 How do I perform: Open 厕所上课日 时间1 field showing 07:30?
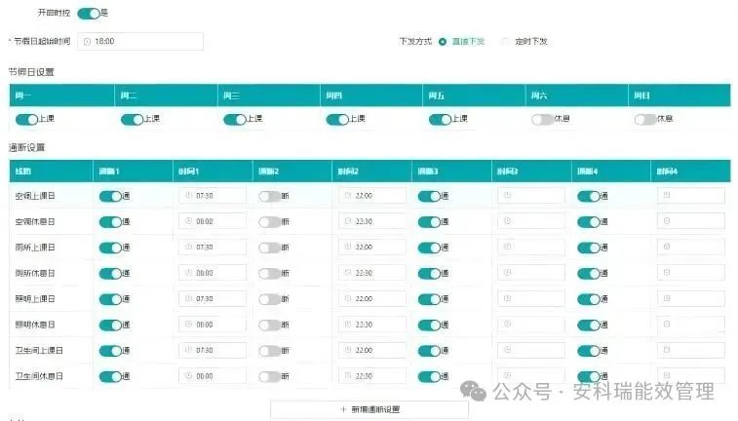pos(213,247)
